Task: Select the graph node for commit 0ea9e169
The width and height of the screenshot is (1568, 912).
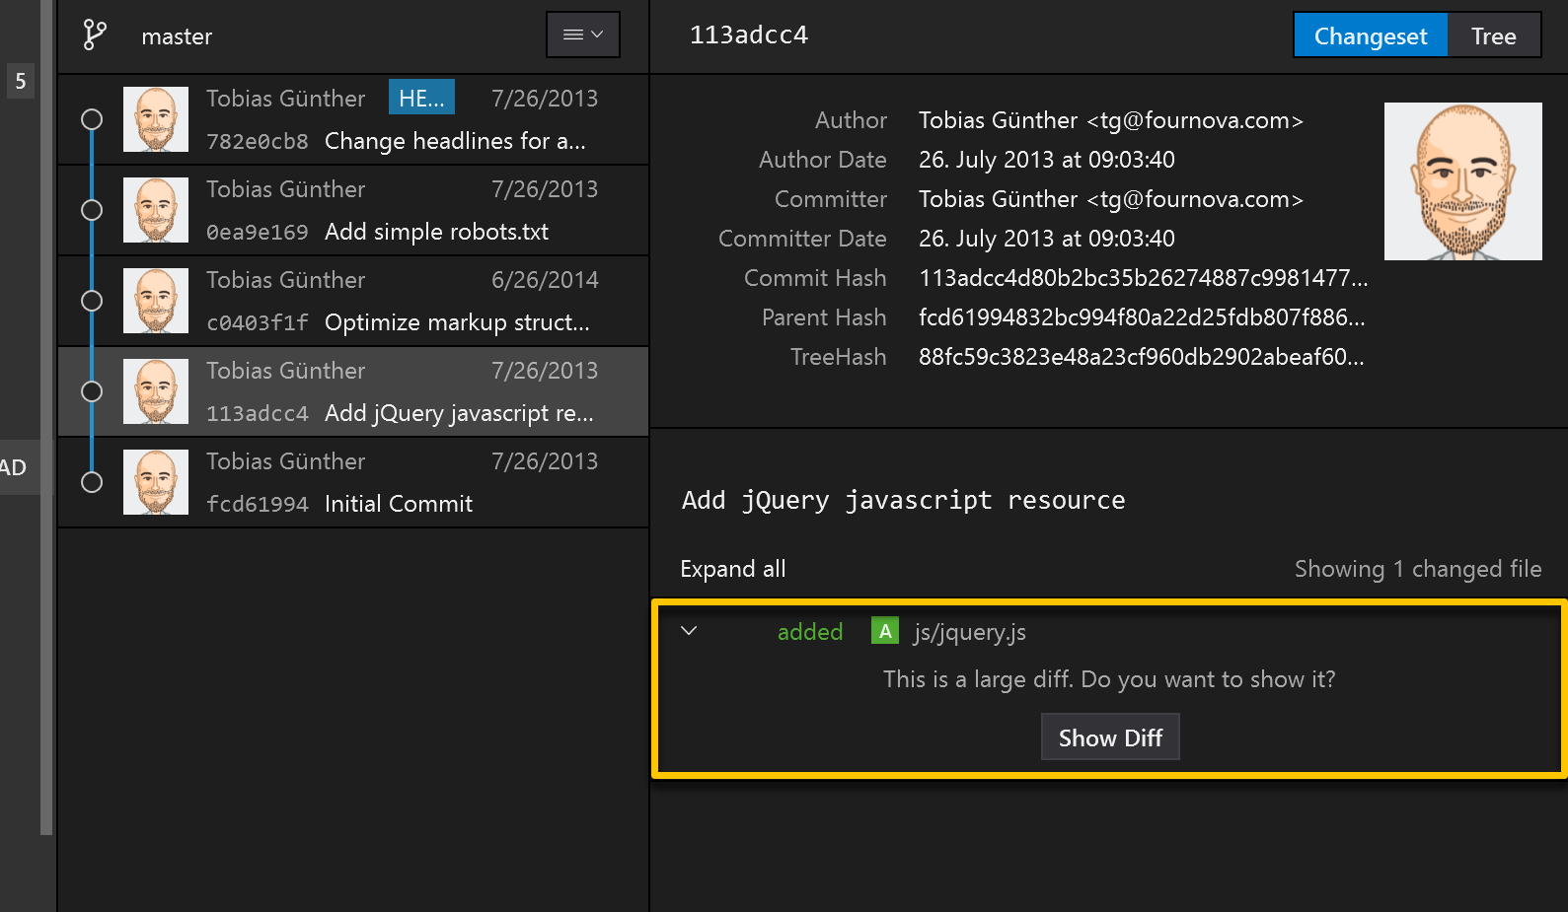Action: [x=92, y=210]
